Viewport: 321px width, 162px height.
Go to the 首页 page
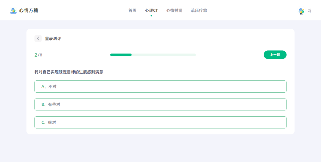pyautogui.click(x=132, y=10)
